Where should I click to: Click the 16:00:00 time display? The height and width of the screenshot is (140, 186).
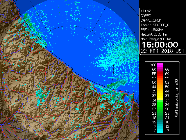click(160, 45)
